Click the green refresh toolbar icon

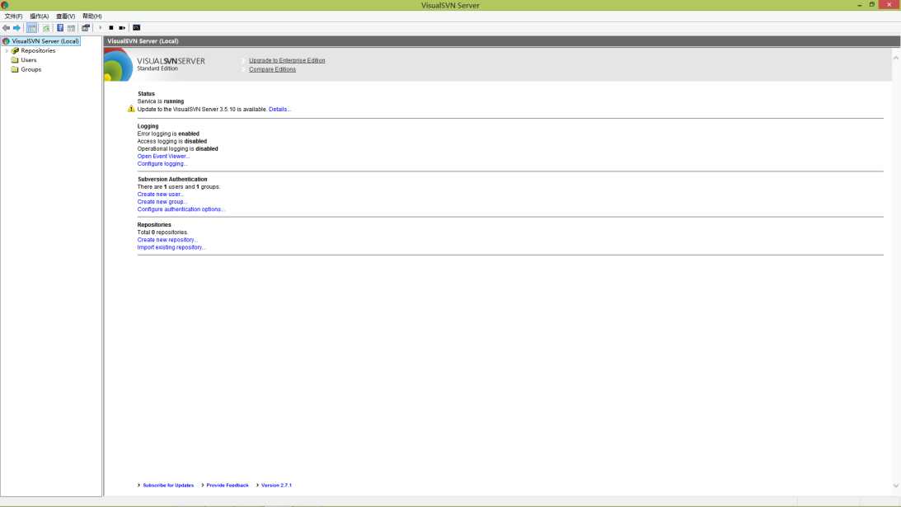46,27
